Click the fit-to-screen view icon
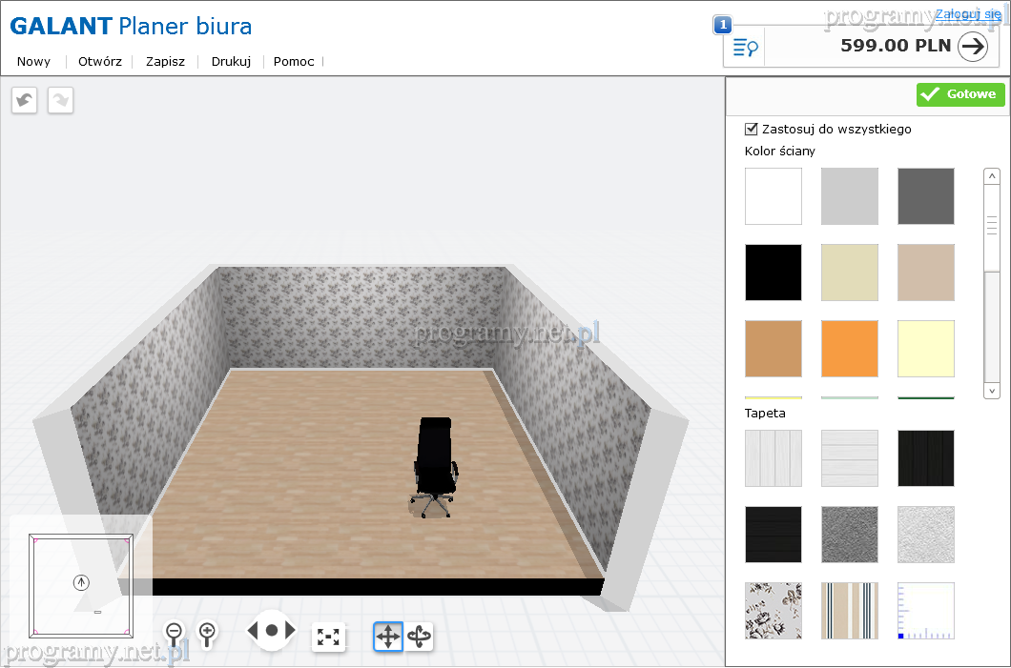Screen dimensions: 1011x668 [x=328, y=637]
